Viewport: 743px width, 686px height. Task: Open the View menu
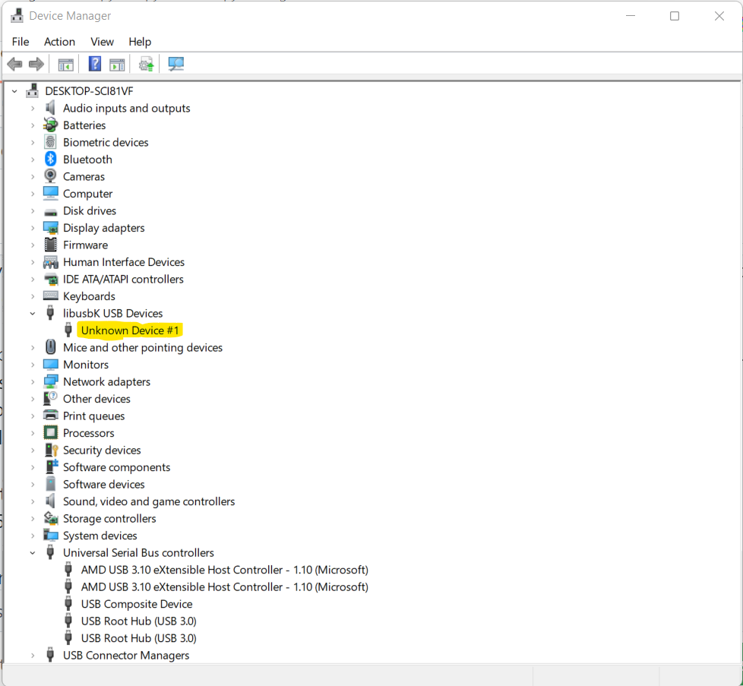(x=102, y=42)
